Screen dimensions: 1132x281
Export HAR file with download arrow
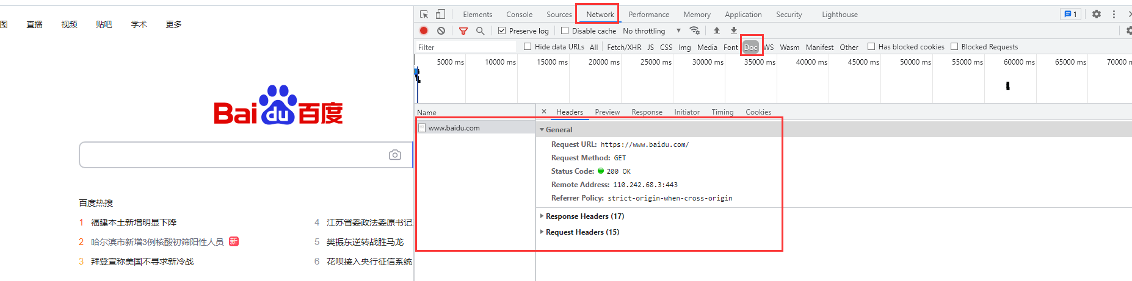click(x=734, y=30)
